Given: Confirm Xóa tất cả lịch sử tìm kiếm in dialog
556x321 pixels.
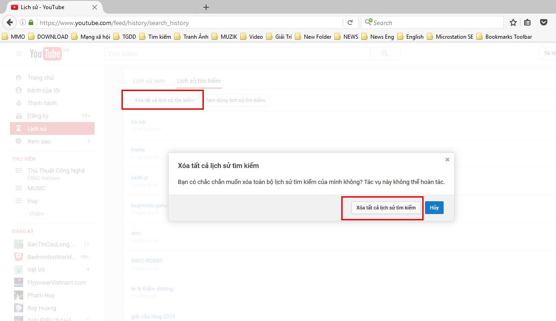Looking at the screenshot, I should click(x=386, y=208).
